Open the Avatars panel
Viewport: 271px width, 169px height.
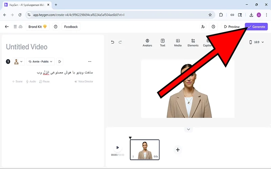(x=147, y=43)
